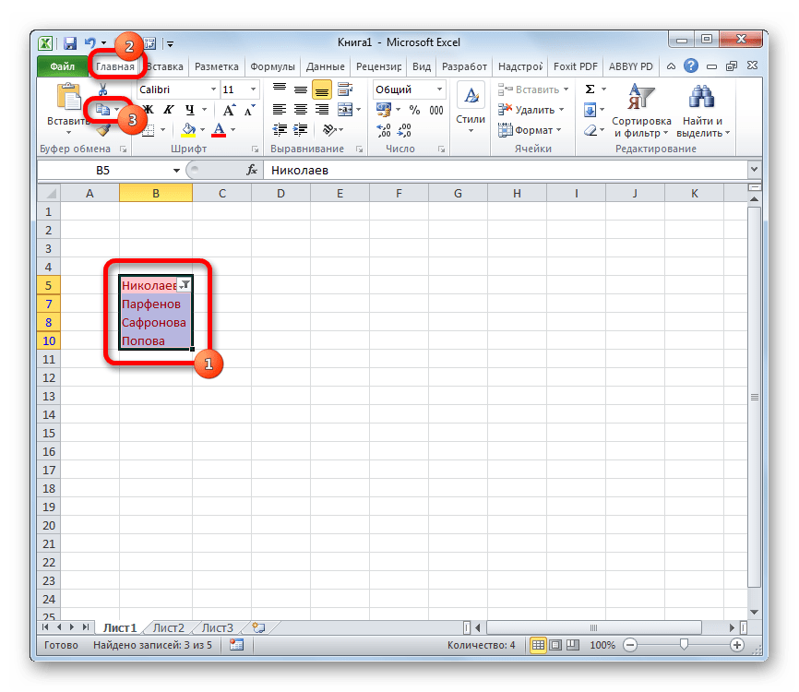Toggle center horizontal alignment
799x692 pixels.
coord(301,110)
